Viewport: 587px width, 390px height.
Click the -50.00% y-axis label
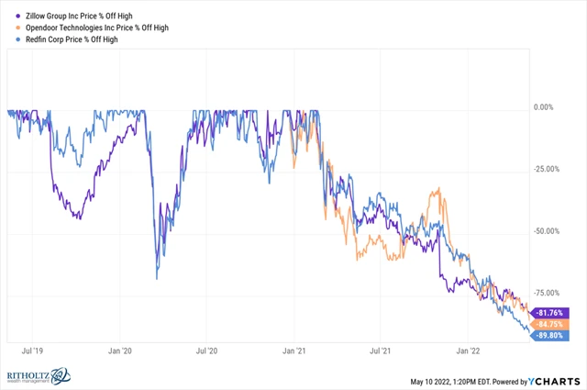[x=549, y=230]
